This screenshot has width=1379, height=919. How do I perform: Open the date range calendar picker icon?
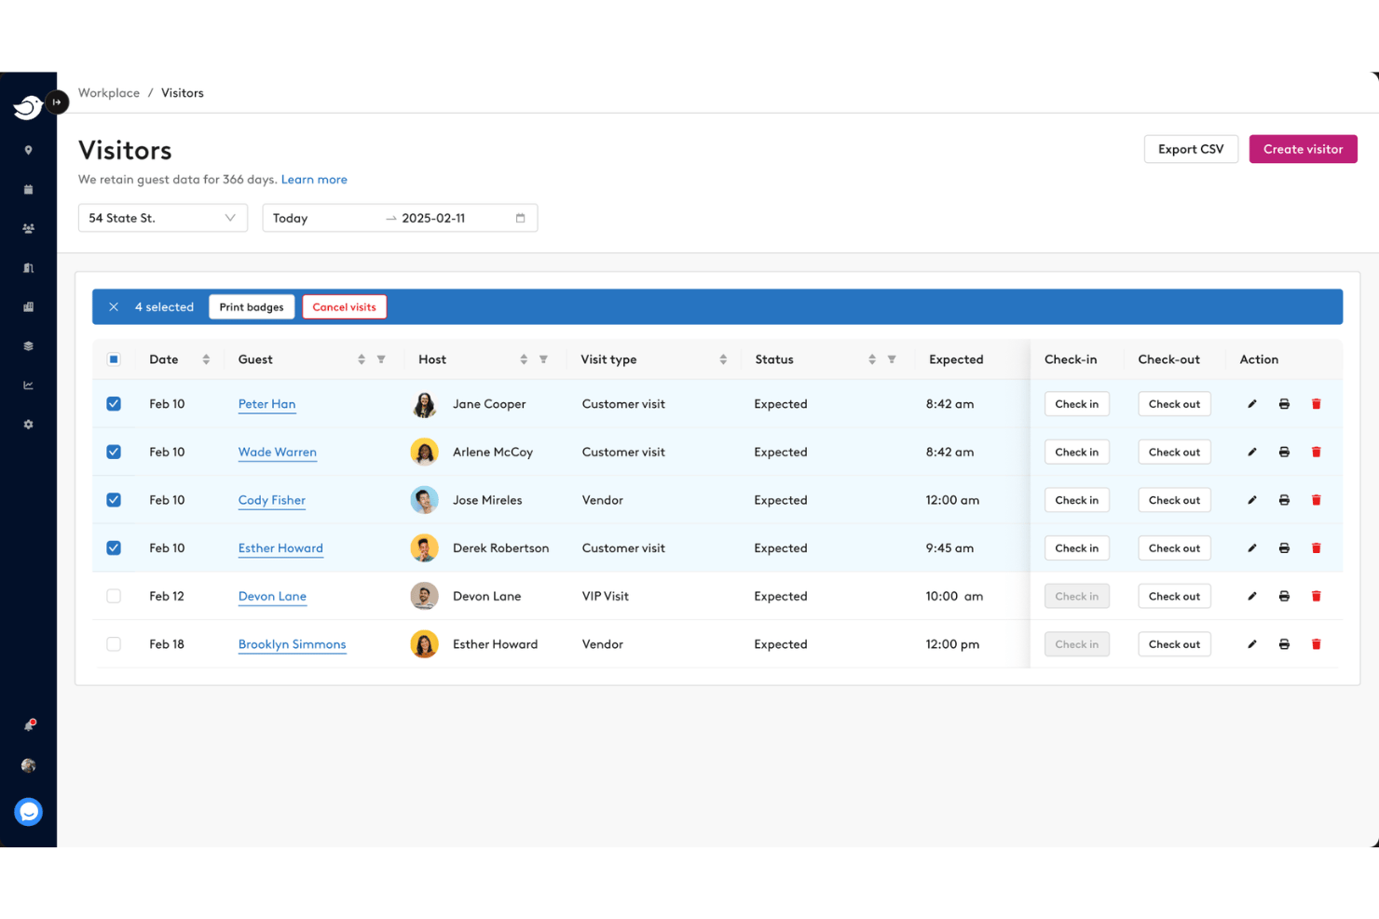pyautogui.click(x=521, y=218)
